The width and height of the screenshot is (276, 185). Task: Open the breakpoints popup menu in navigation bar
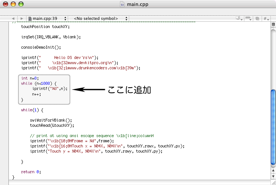(x=248, y=18)
